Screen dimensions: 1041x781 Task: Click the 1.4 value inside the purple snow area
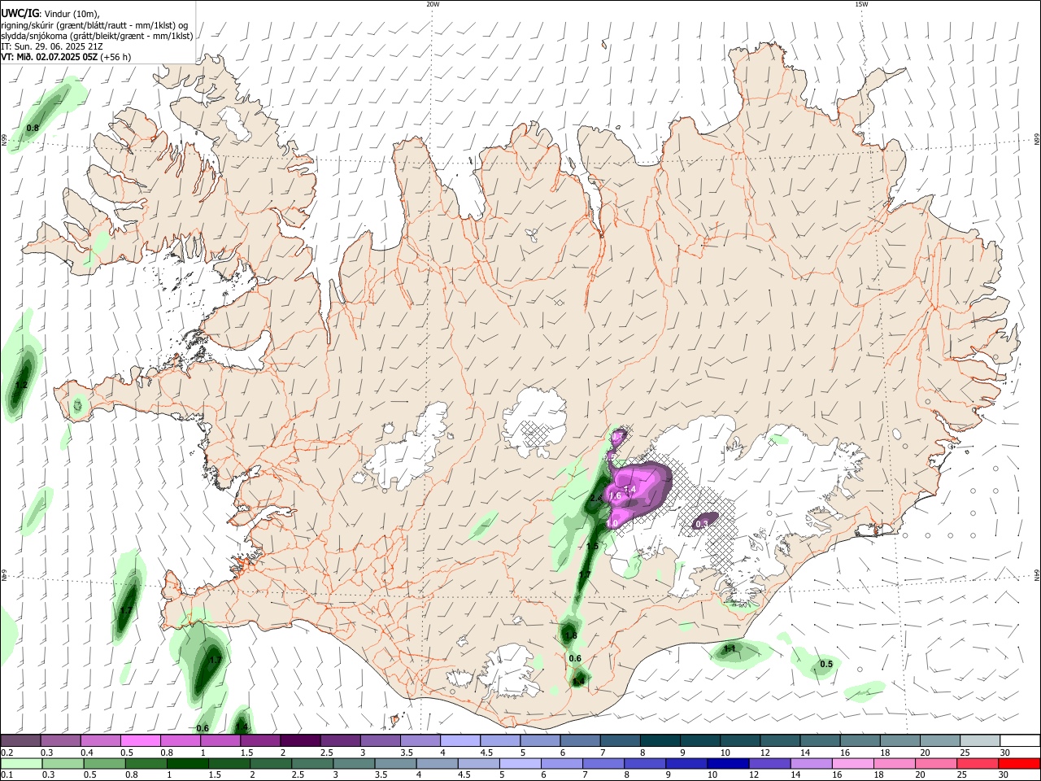click(629, 489)
